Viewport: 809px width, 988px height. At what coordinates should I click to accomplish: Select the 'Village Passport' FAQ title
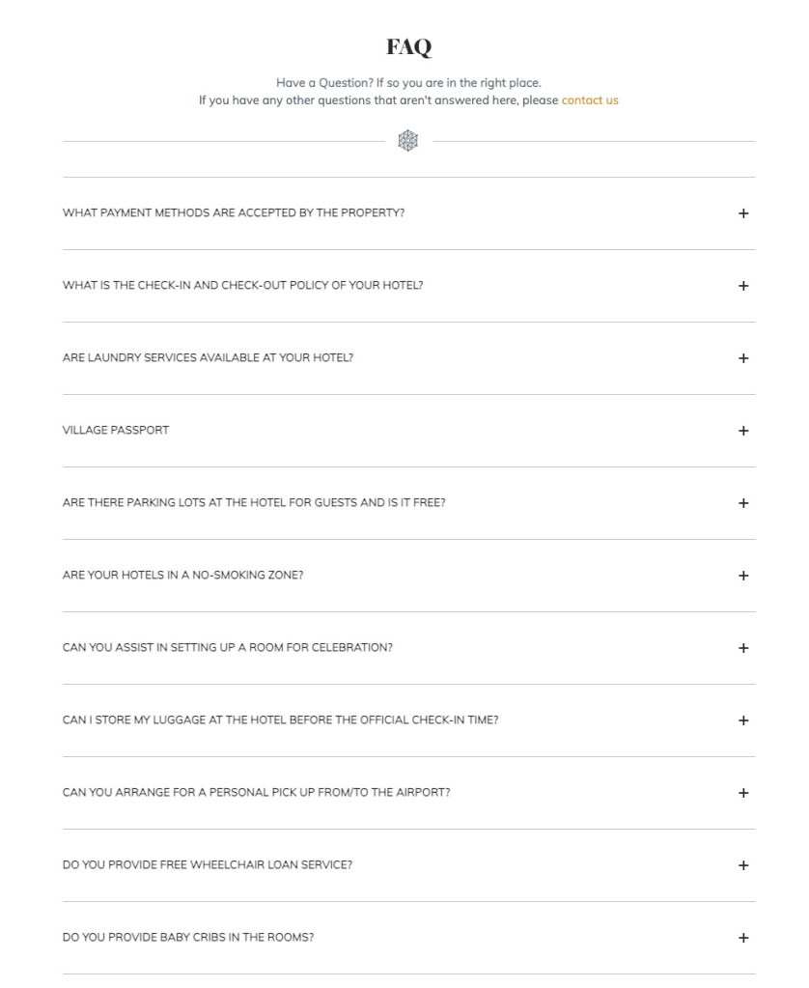tap(115, 431)
